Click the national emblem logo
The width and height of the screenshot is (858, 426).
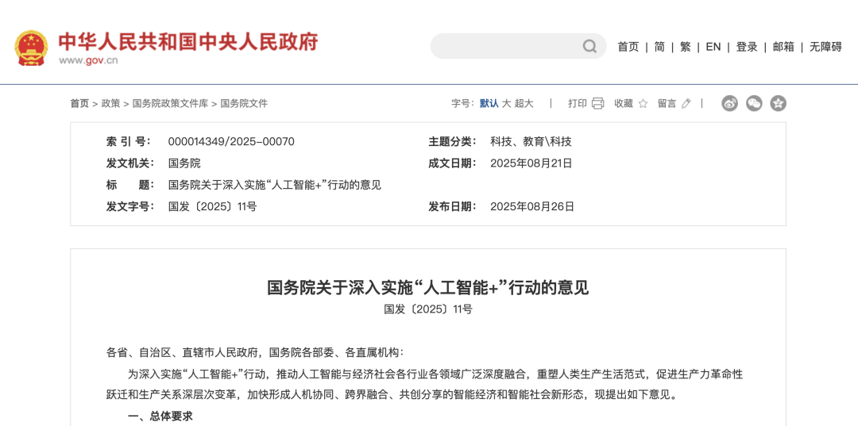point(31,48)
